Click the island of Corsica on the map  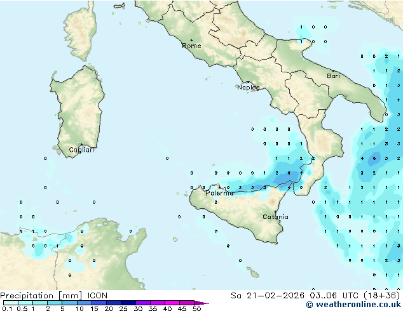[80, 34]
